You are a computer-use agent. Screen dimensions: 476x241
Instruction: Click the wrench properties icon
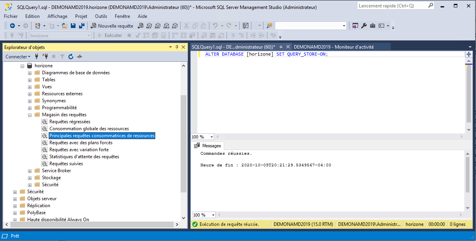[x=364, y=26]
